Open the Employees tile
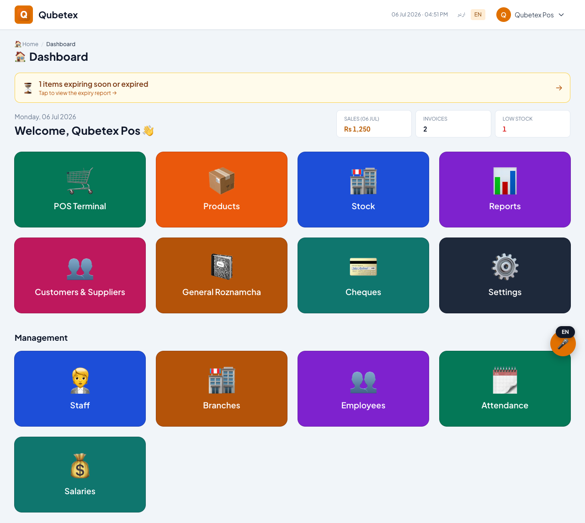Screen dimensions: 585x523 click(363, 389)
